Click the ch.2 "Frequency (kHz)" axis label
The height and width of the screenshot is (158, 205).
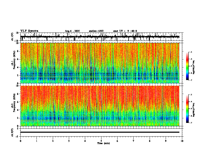pos(14,103)
